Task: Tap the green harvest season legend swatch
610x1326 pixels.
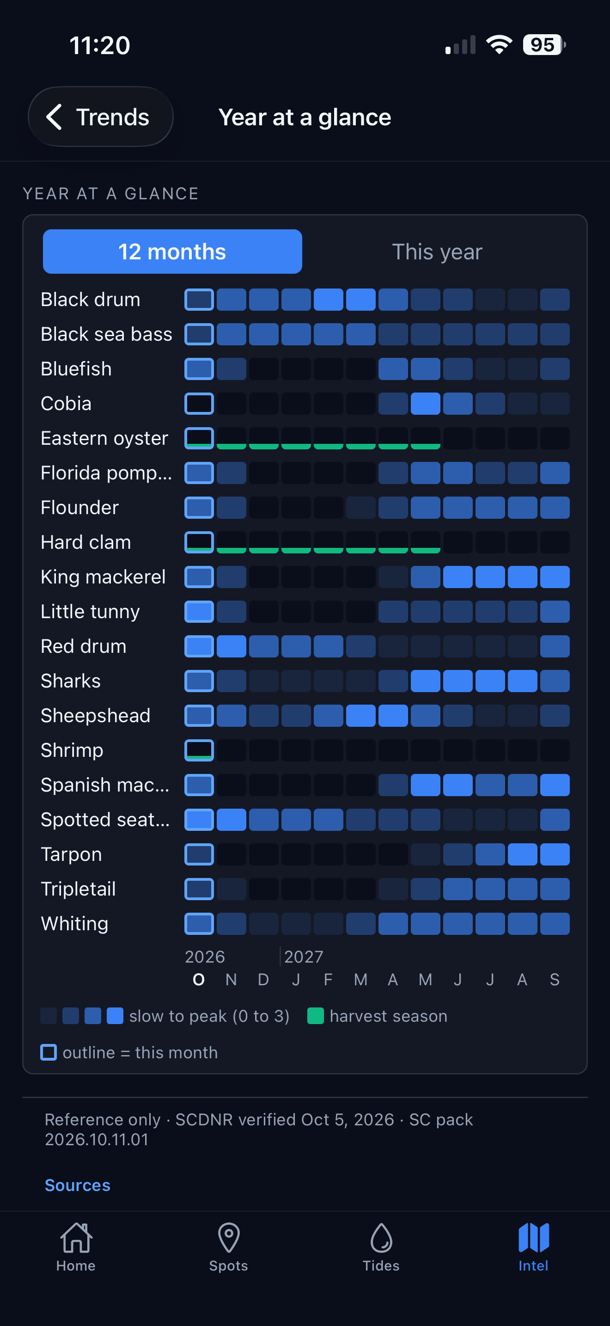Action: coord(315,1016)
